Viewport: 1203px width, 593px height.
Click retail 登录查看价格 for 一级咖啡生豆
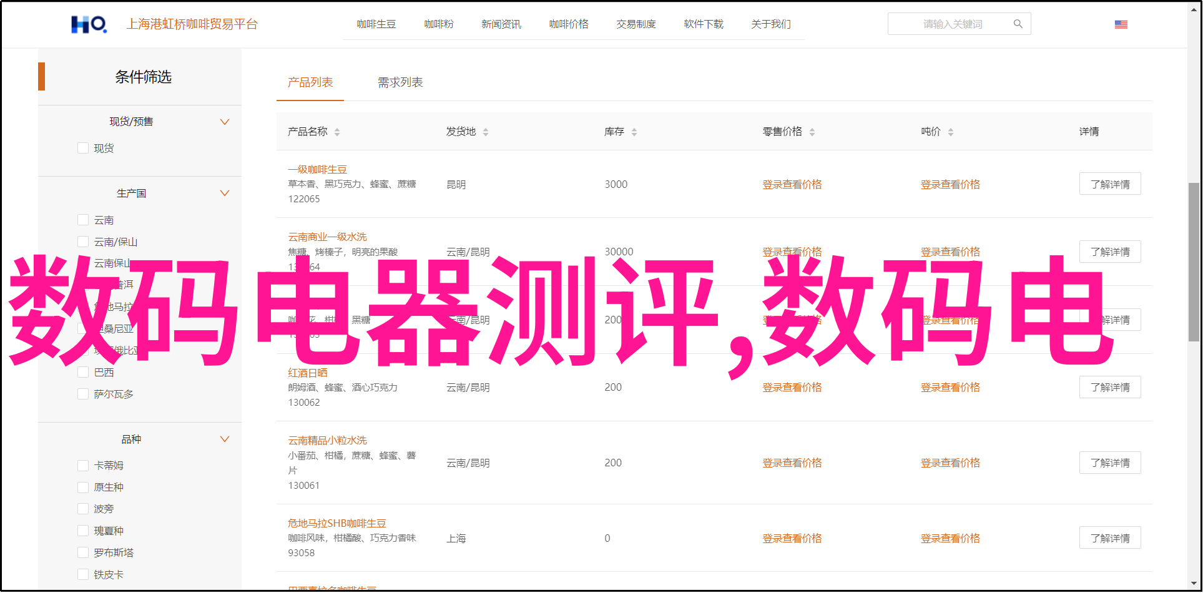click(792, 184)
